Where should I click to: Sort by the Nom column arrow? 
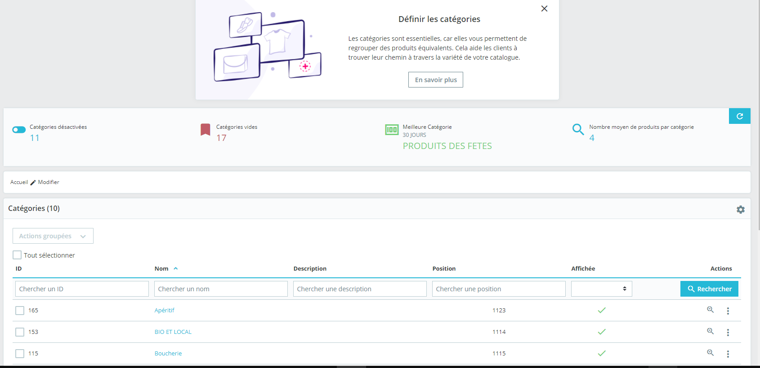click(176, 268)
